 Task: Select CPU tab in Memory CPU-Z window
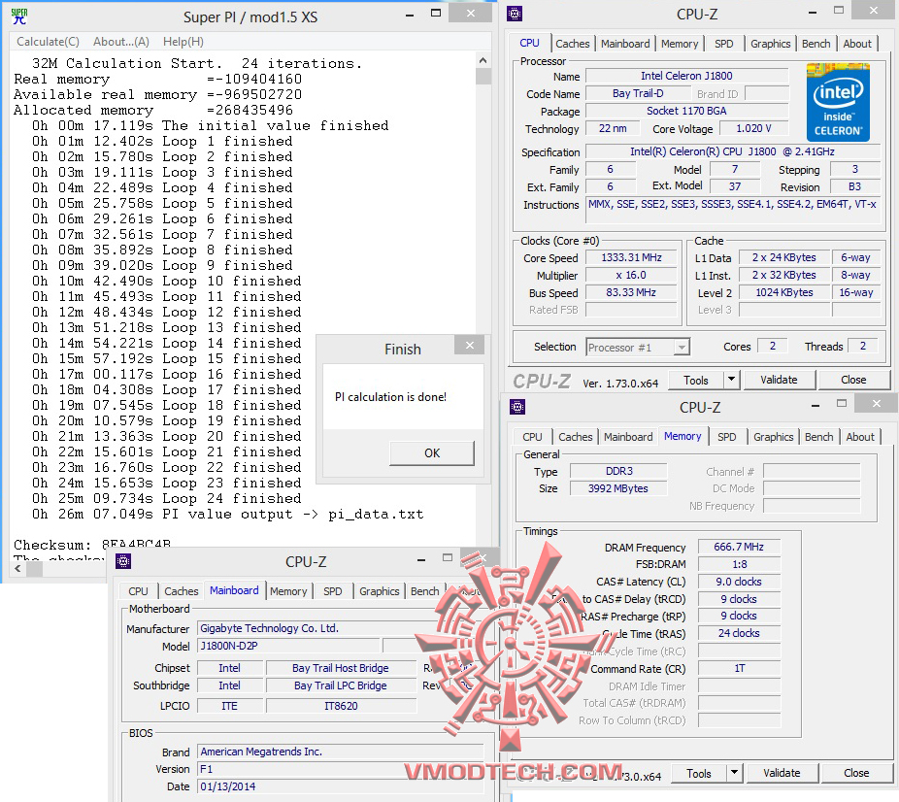click(x=532, y=437)
